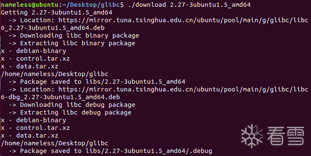Click the first /home/nameless/Desktop/glibc path line
The image size is (311, 156).
tap(55, 74)
